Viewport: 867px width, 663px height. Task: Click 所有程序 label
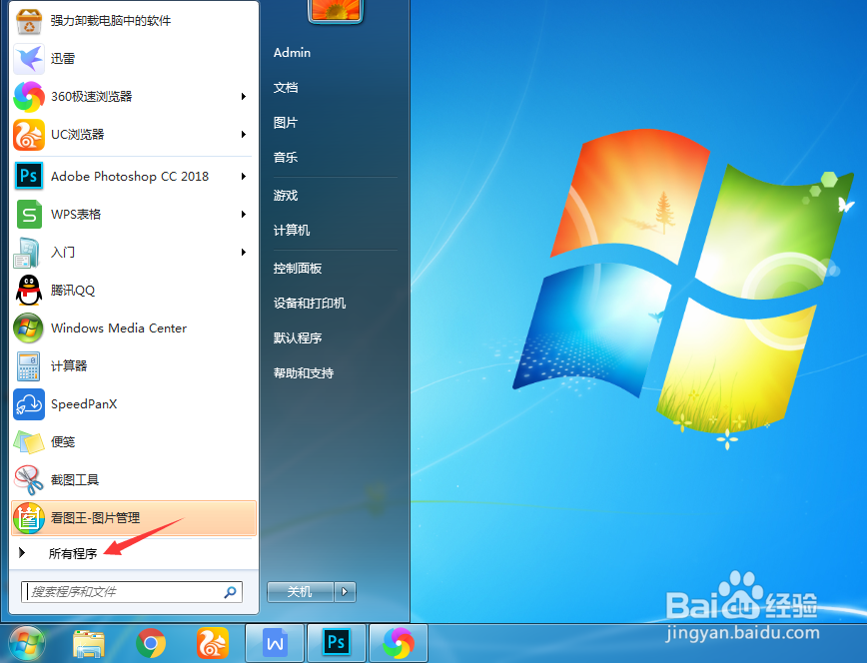coord(73,553)
